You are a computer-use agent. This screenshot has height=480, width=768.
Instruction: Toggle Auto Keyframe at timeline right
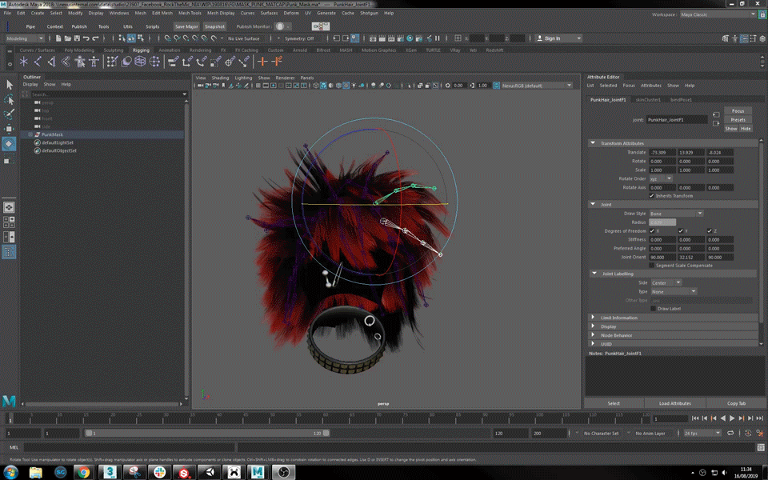[x=748, y=433]
